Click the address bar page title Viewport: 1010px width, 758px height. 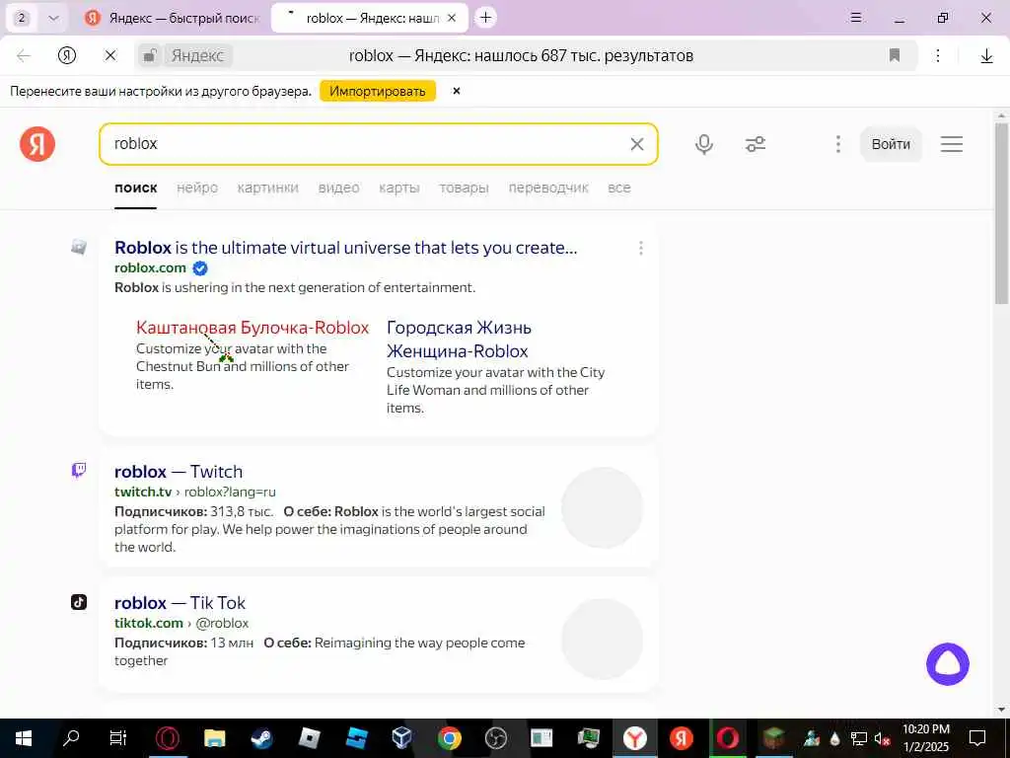521,56
